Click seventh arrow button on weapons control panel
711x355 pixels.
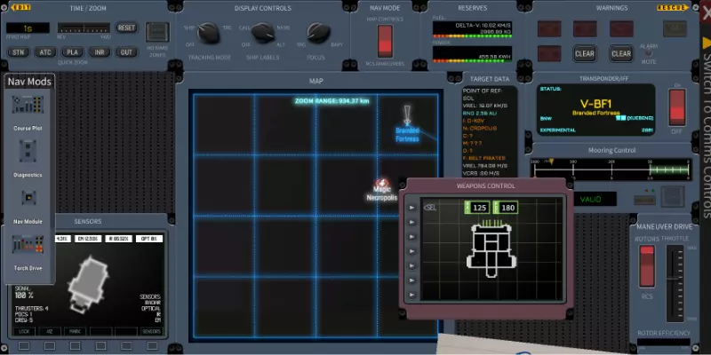click(x=411, y=295)
